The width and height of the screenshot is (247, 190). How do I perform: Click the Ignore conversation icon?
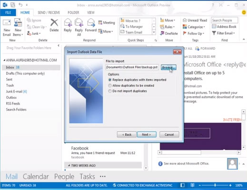[x=29, y=20]
